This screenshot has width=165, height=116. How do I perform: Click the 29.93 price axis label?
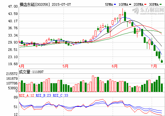click(x=13, y=42)
